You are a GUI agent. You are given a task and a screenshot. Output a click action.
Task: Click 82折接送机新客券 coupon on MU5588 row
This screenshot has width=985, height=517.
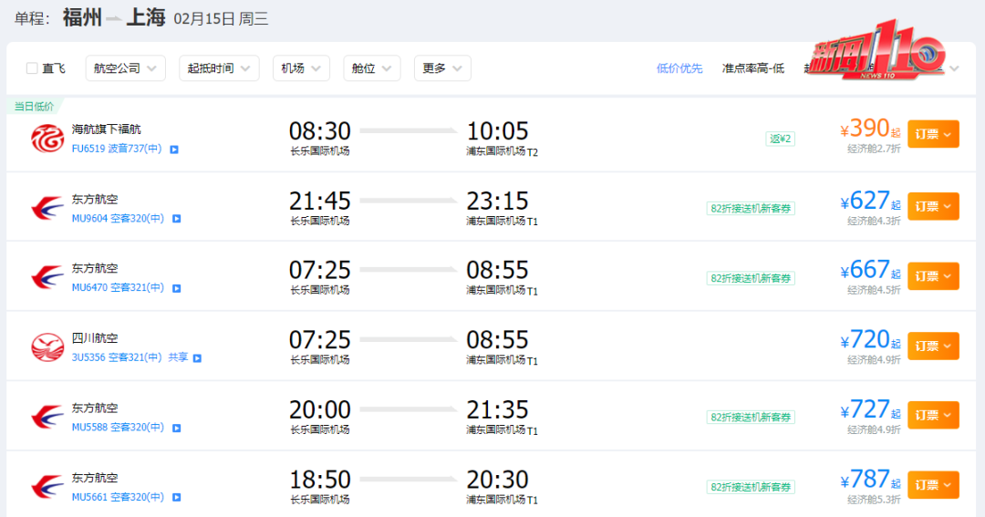pos(751,417)
